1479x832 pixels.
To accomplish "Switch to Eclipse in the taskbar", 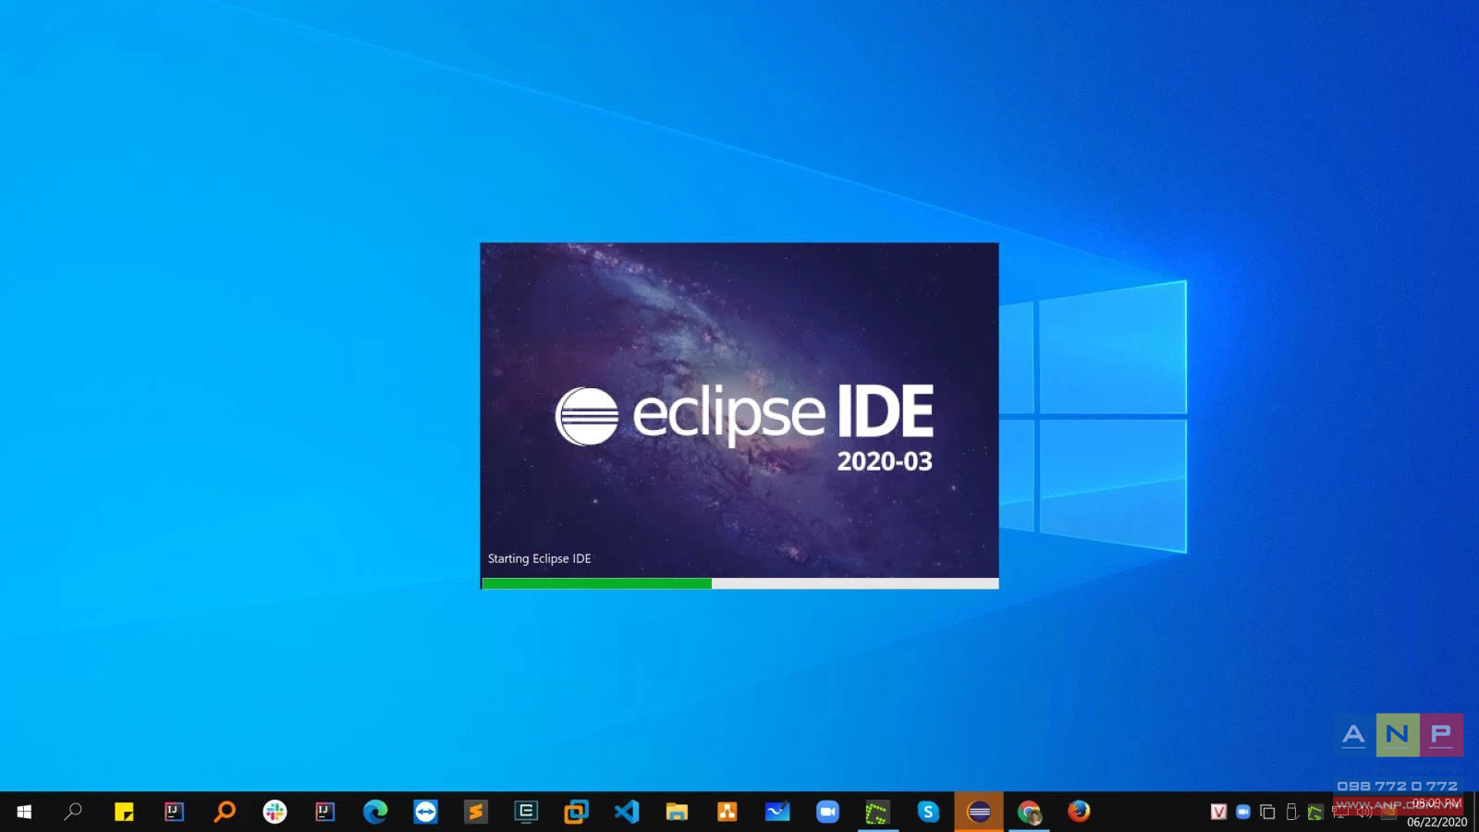I will tap(979, 812).
